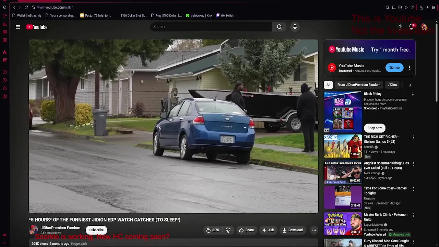The width and height of the screenshot is (439, 247).
Task: Open the (9) Twitch bookmark
Action: (225, 15)
